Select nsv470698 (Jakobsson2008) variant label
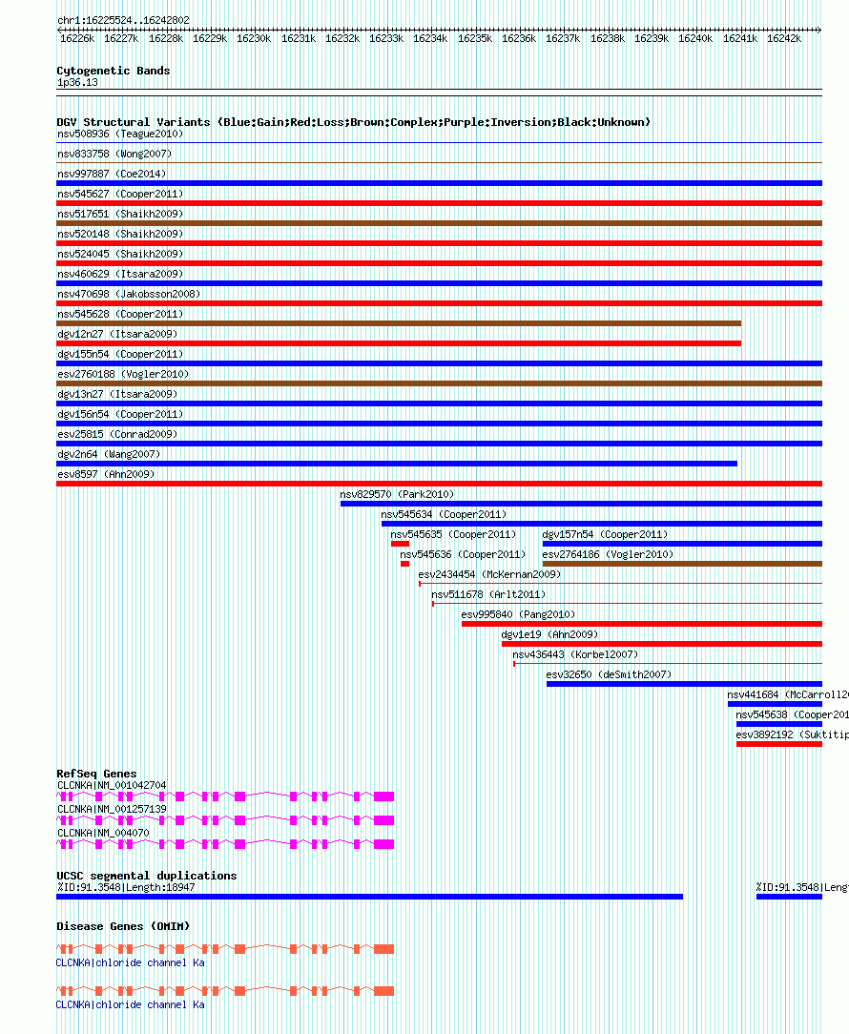 tap(129, 294)
